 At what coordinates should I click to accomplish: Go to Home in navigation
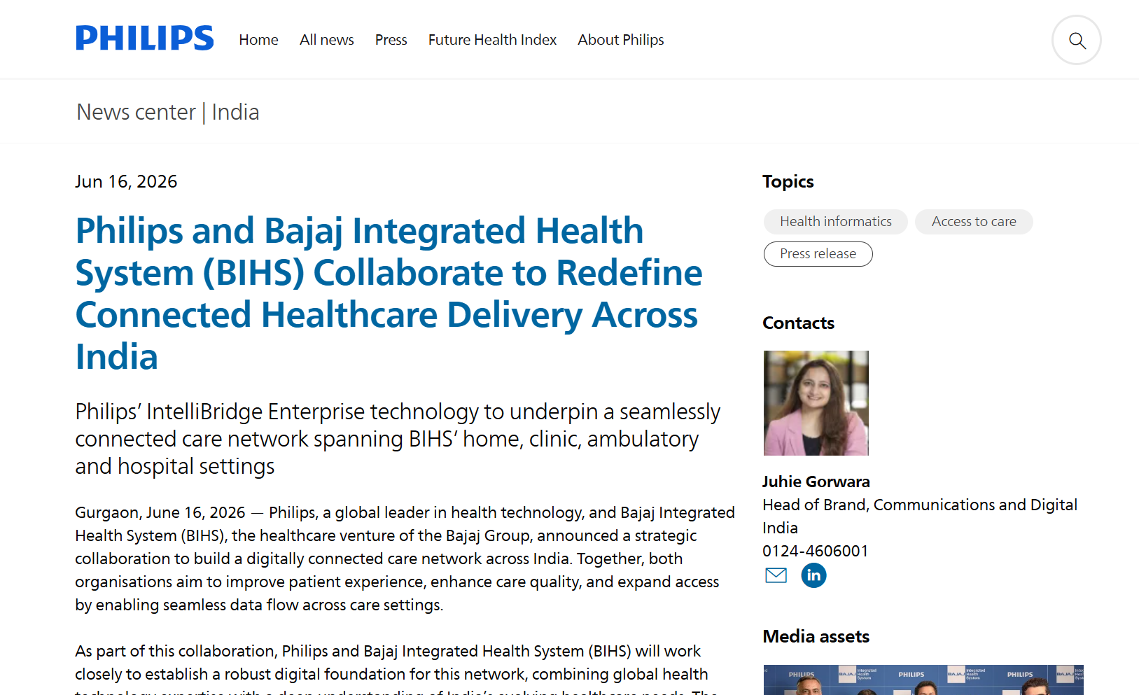click(258, 40)
